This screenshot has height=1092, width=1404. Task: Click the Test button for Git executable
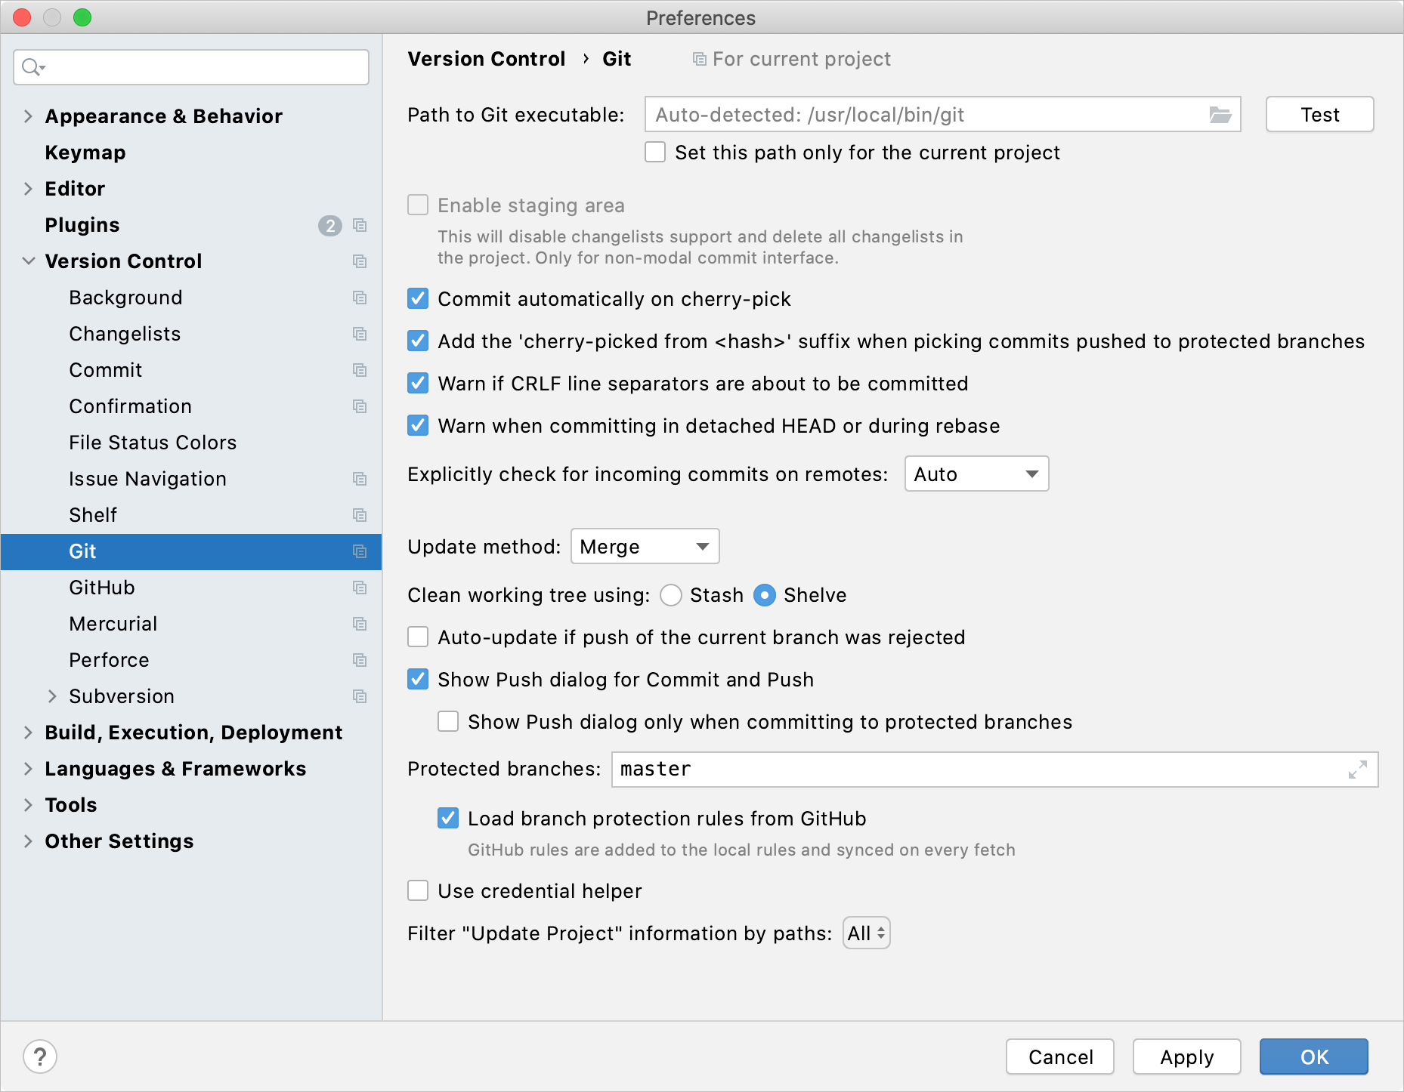click(1319, 115)
